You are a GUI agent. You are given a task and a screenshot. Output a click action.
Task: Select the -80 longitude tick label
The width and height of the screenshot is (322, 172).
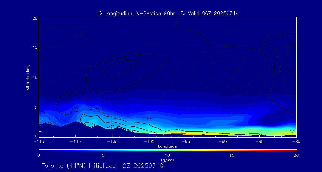[296, 142]
